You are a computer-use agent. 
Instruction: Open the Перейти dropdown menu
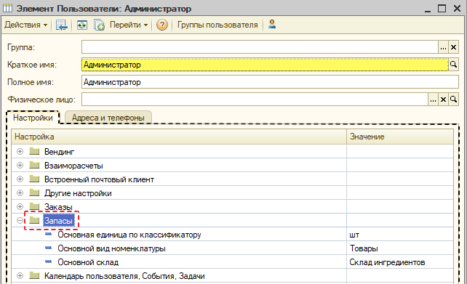(x=129, y=25)
